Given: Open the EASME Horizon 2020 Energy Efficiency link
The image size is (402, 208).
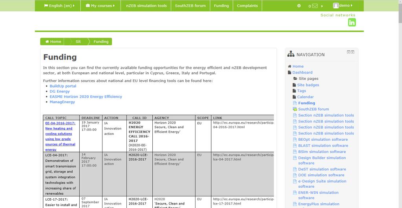Looking at the screenshot, I should [x=86, y=97].
